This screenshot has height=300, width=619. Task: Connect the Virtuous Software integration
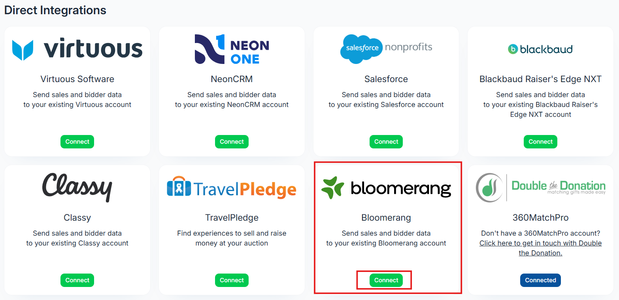[x=77, y=142]
